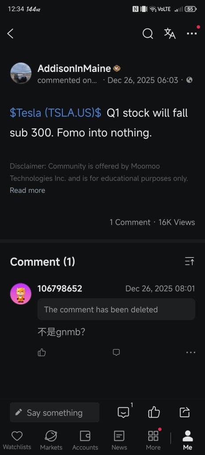The height and width of the screenshot is (455, 205).
Task: Change the comment sort order icon
Action: [190, 261]
